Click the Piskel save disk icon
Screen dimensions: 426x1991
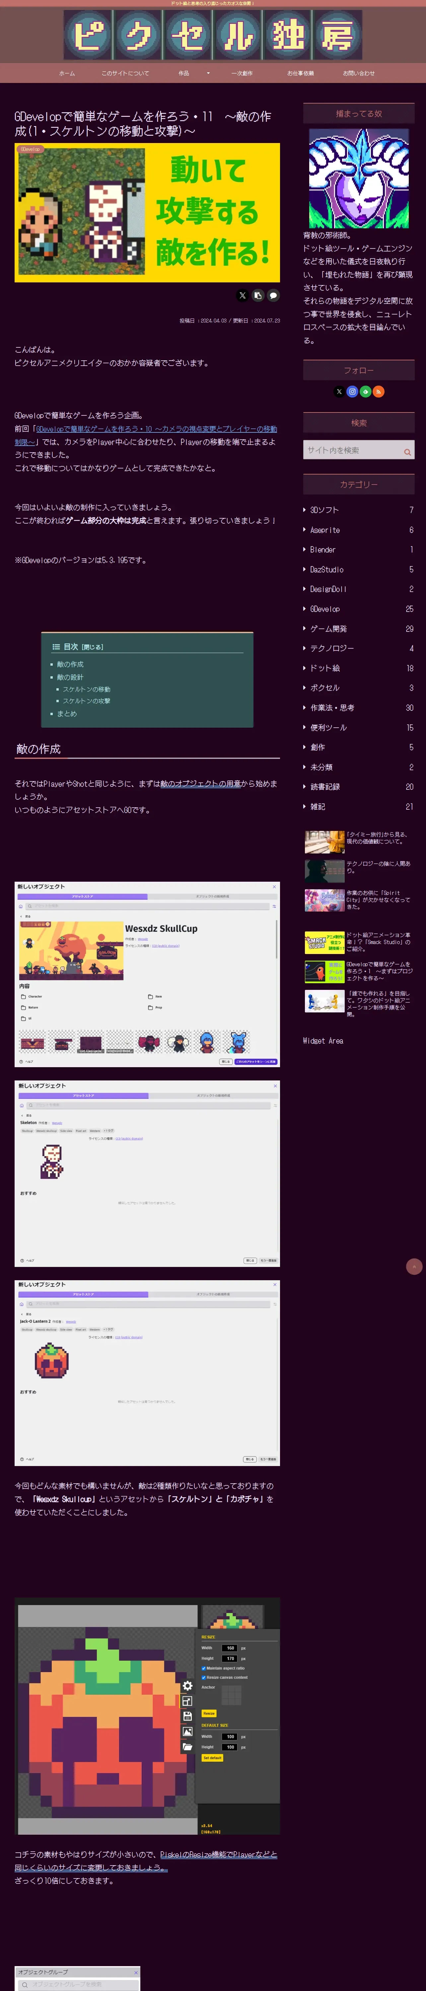pos(187,1716)
